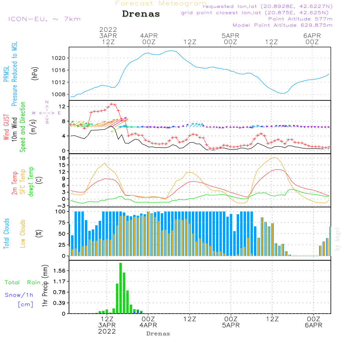Click the '1.17' precipitation axis value
Image resolution: width=345 pixels, height=345 pixels.
point(59,282)
